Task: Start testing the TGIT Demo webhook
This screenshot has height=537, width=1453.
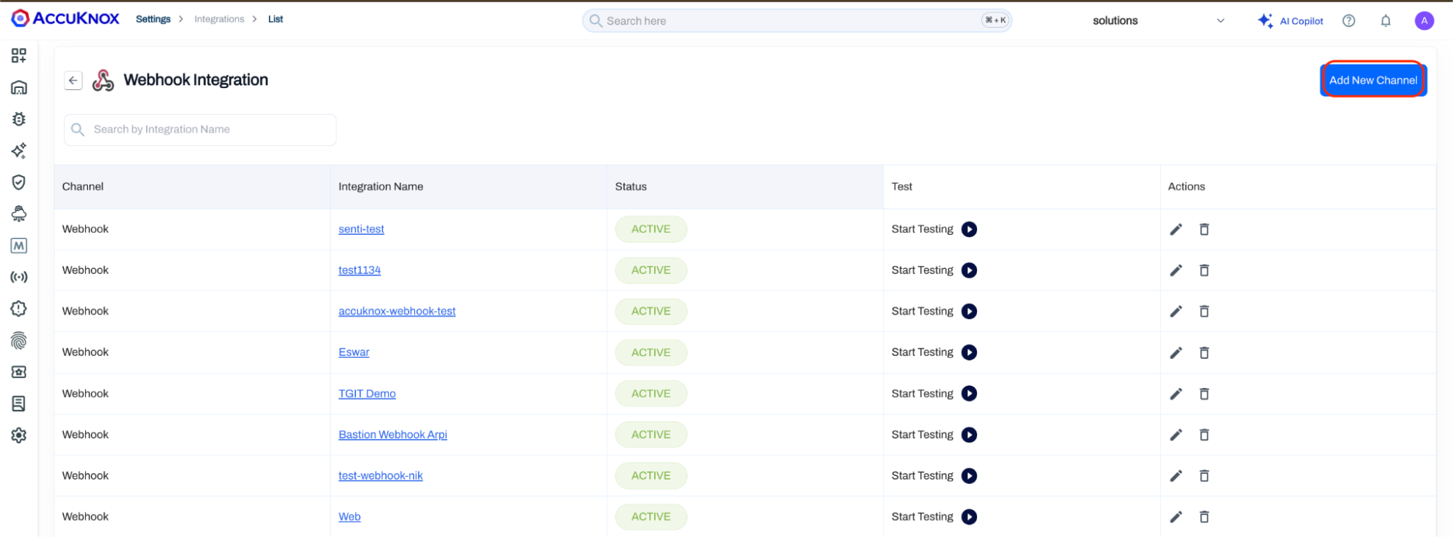Action: 969,394
